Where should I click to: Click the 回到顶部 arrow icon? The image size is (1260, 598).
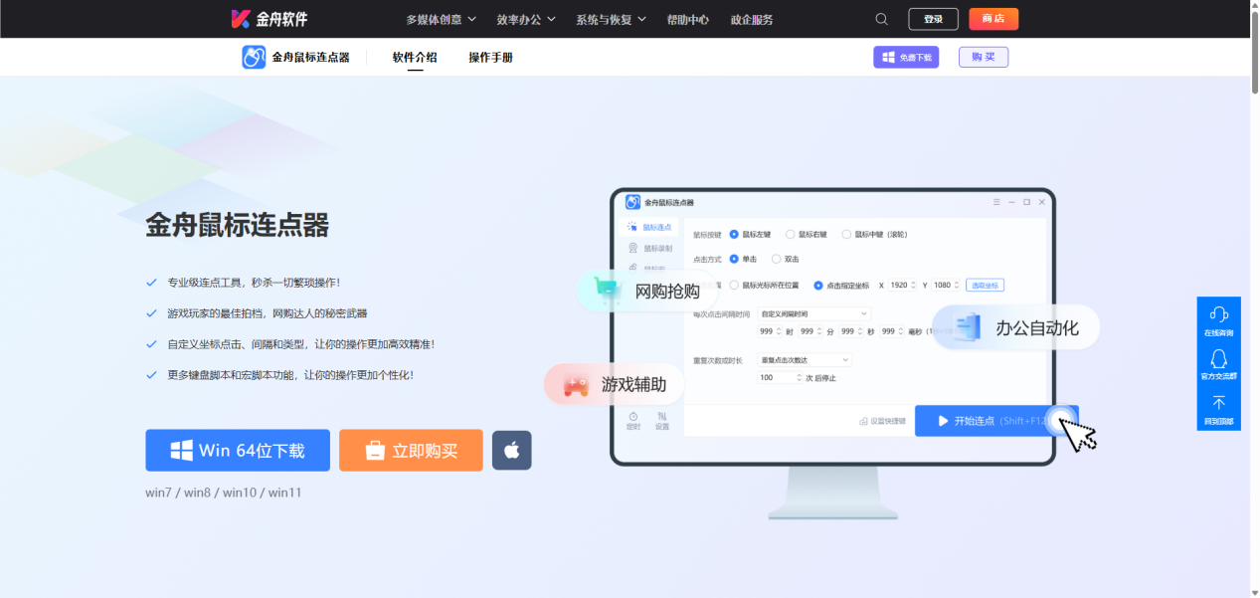[x=1218, y=402]
